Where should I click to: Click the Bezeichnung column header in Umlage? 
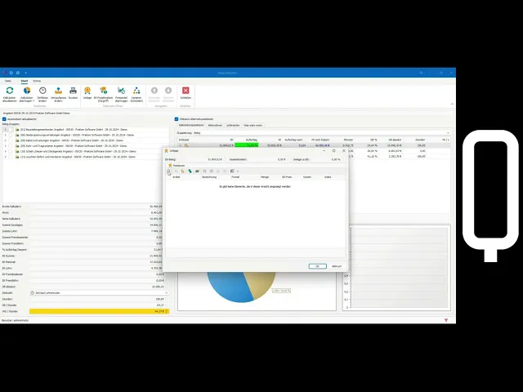[209, 177]
